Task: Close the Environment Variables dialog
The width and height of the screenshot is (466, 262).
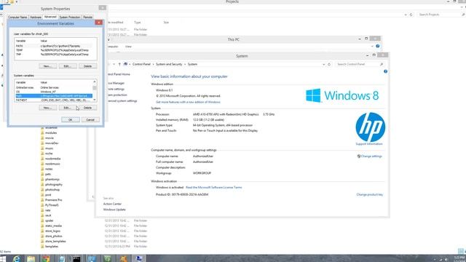Action: pyautogui.click(x=99, y=23)
